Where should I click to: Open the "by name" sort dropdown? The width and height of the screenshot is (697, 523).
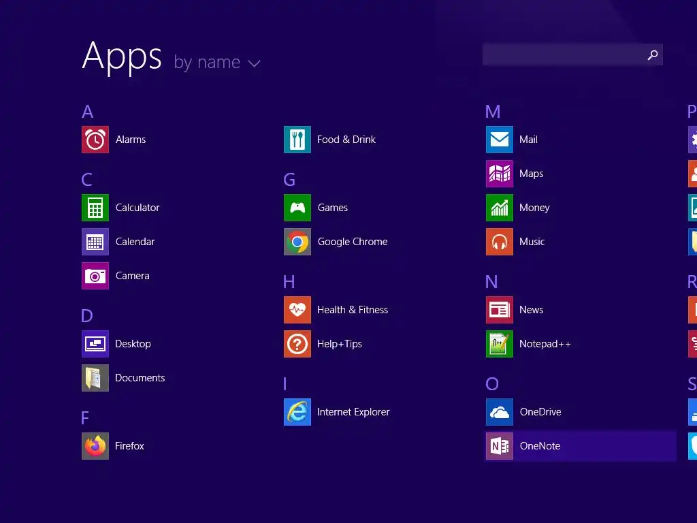pyautogui.click(x=217, y=62)
